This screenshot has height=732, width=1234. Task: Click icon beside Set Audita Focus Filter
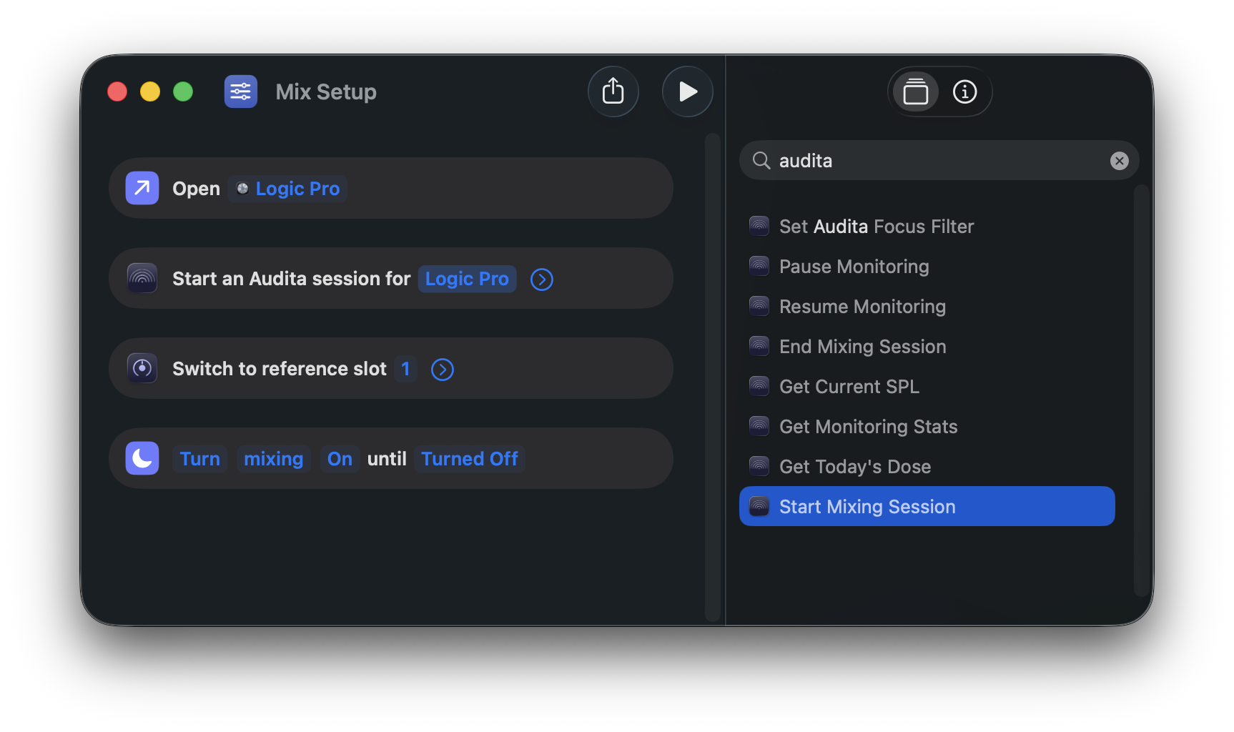(x=759, y=226)
